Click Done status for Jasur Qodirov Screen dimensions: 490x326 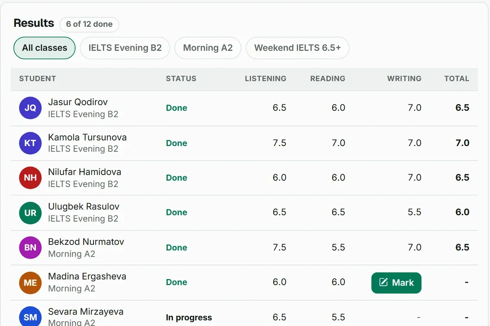[176, 108]
